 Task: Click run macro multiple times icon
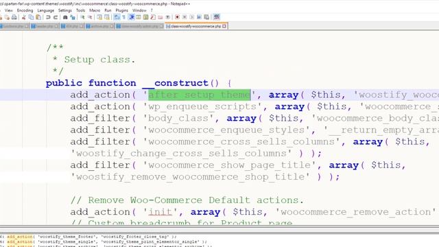click(x=199, y=17)
